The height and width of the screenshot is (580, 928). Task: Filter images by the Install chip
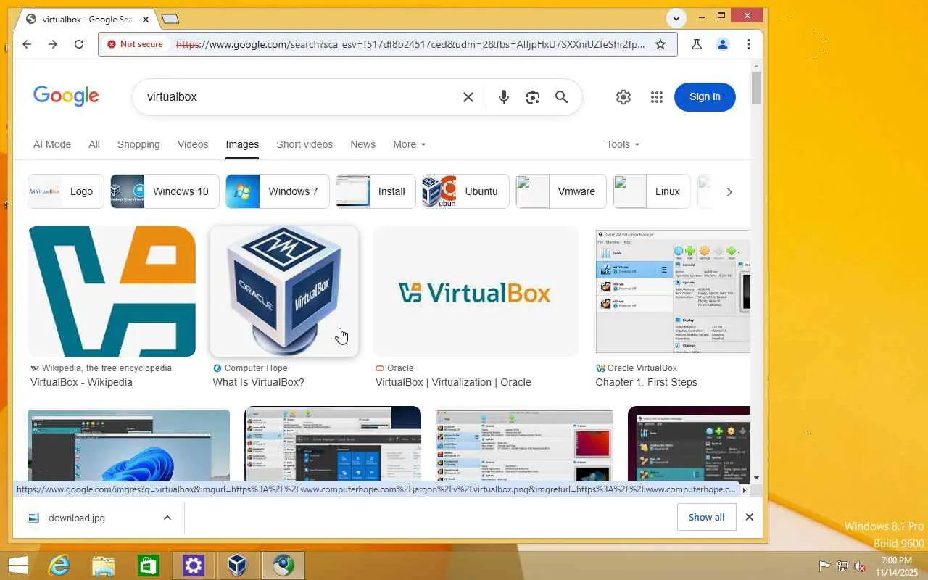376,191
